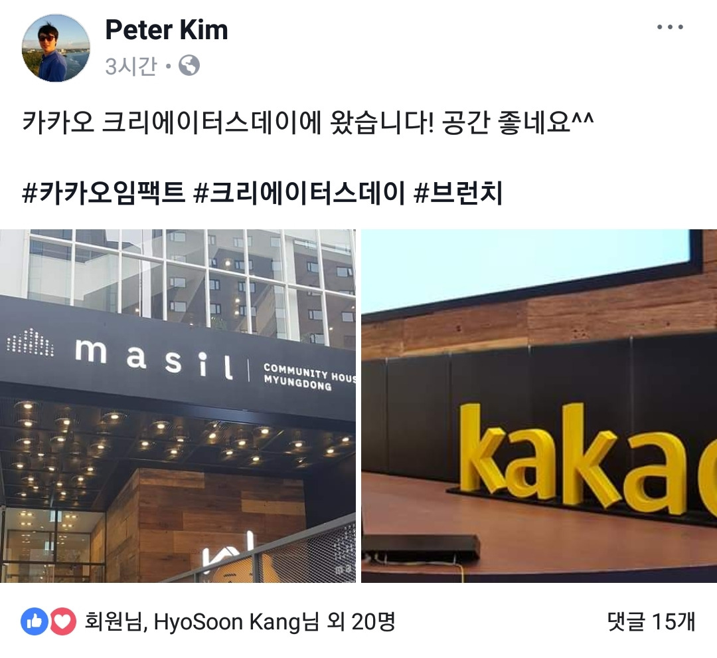Click the post text about 크리에이터스데이
717x658 pixels.
[308, 122]
